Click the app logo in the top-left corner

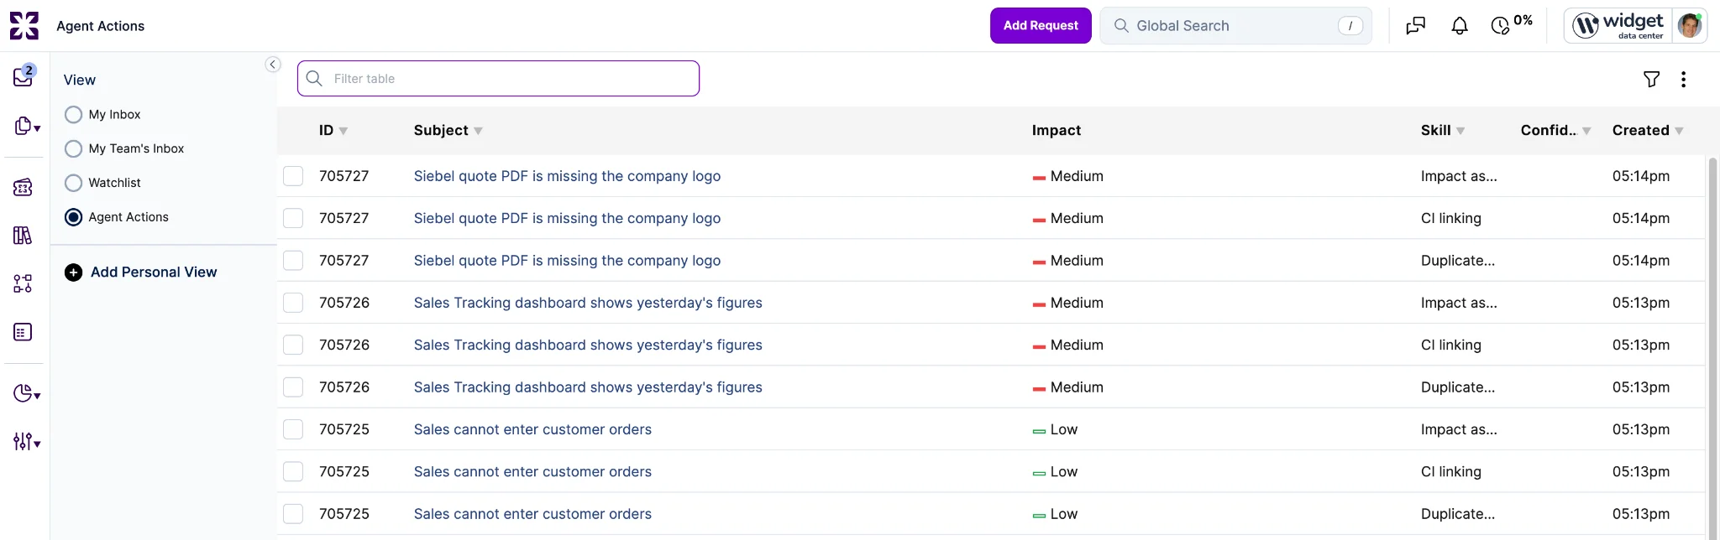pos(24,26)
